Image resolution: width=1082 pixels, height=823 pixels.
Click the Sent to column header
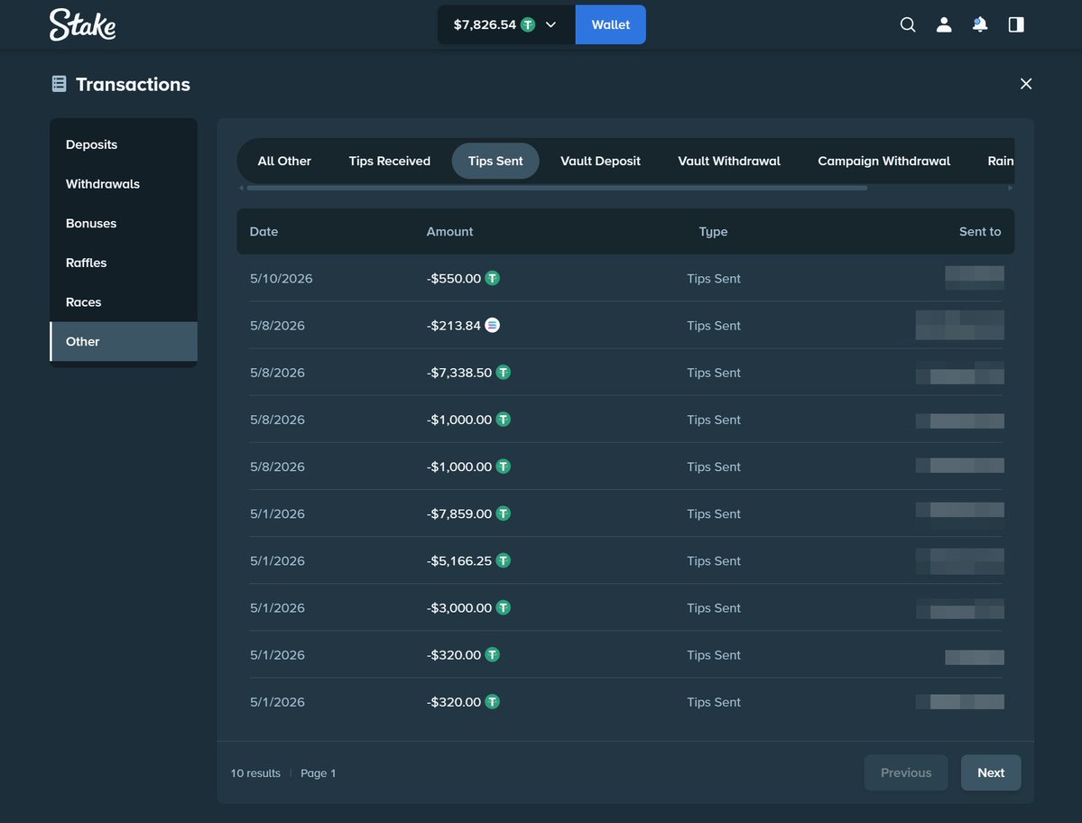[x=980, y=232]
